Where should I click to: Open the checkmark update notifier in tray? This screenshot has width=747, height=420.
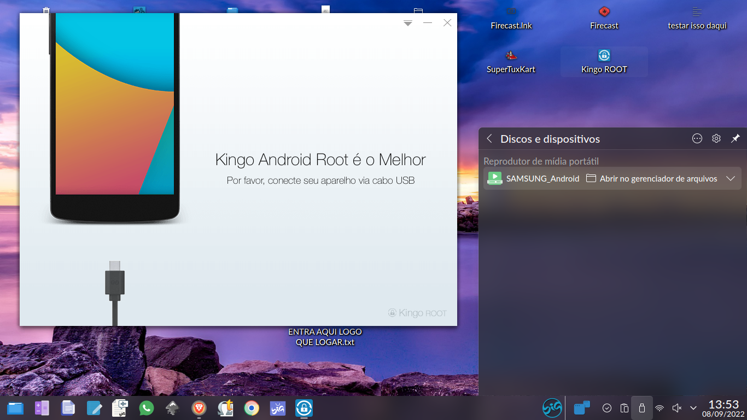click(x=607, y=408)
